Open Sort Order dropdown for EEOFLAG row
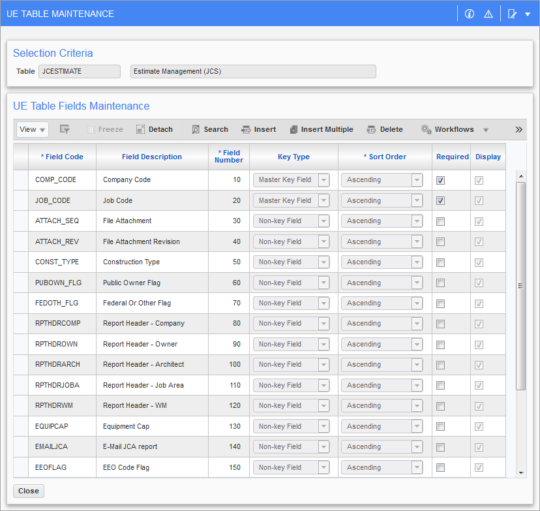This screenshot has width=540, height=511. 382,467
